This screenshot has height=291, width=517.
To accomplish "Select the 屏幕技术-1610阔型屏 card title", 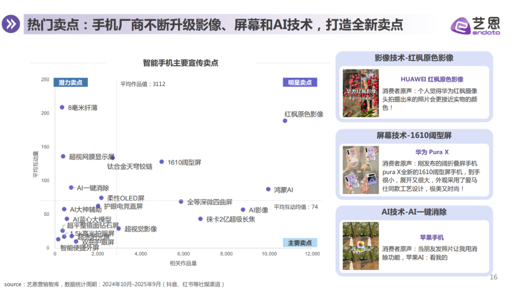I will point(414,135).
